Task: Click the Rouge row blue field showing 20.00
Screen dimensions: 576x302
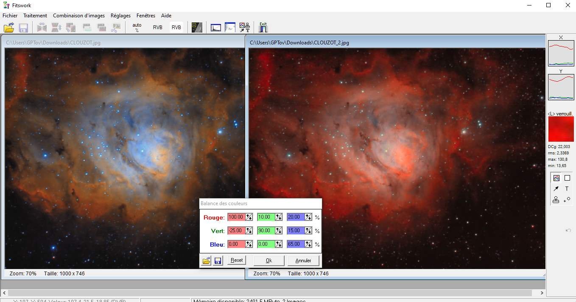Action: point(296,217)
